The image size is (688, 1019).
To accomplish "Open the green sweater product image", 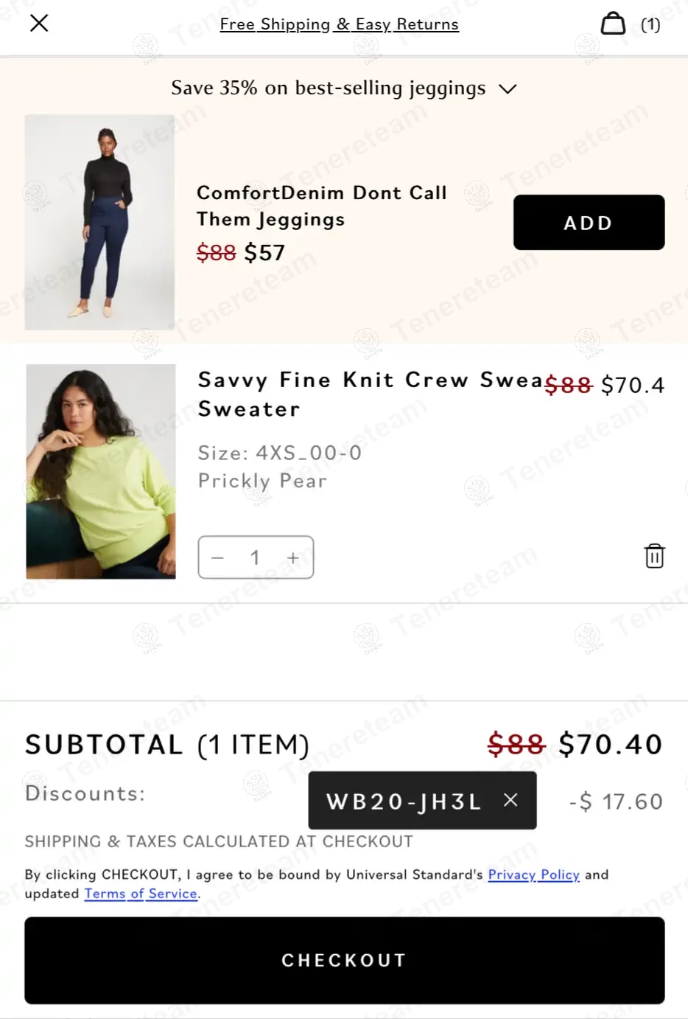I will pyautogui.click(x=101, y=471).
